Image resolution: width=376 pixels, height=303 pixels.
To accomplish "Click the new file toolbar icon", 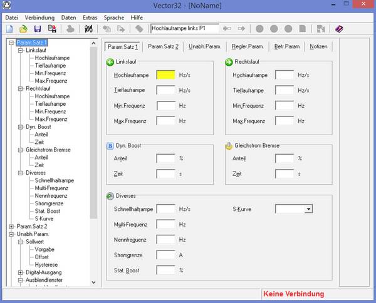I will pyautogui.click(x=9, y=29).
